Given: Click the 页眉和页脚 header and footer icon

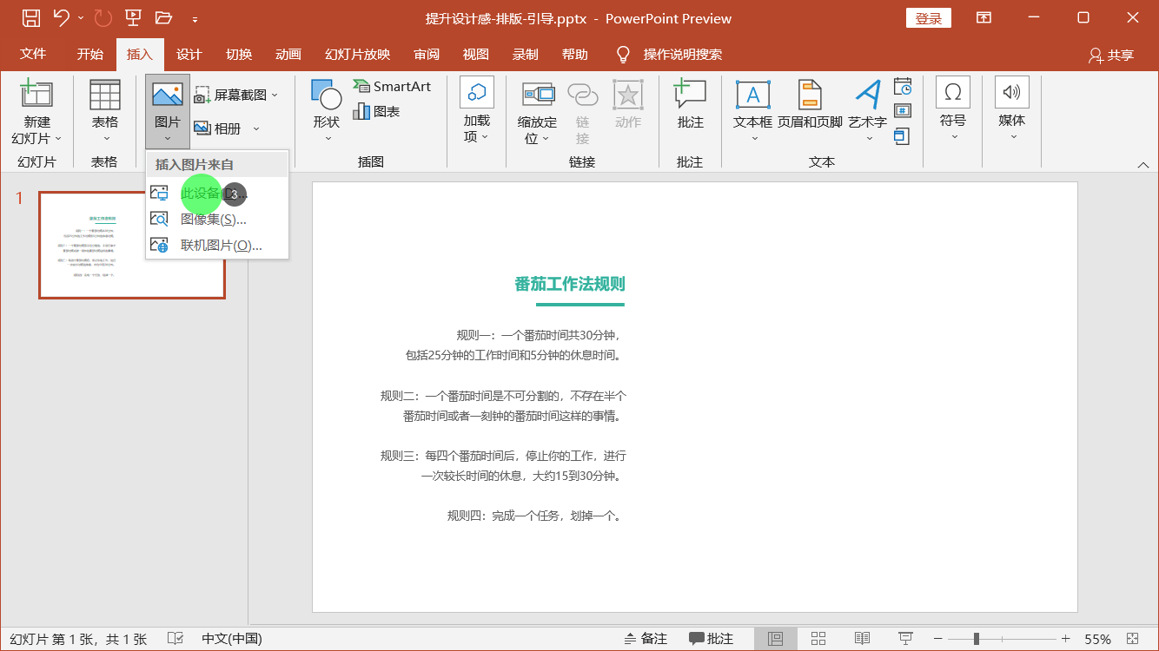Looking at the screenshot, I should tap(810, 95).
